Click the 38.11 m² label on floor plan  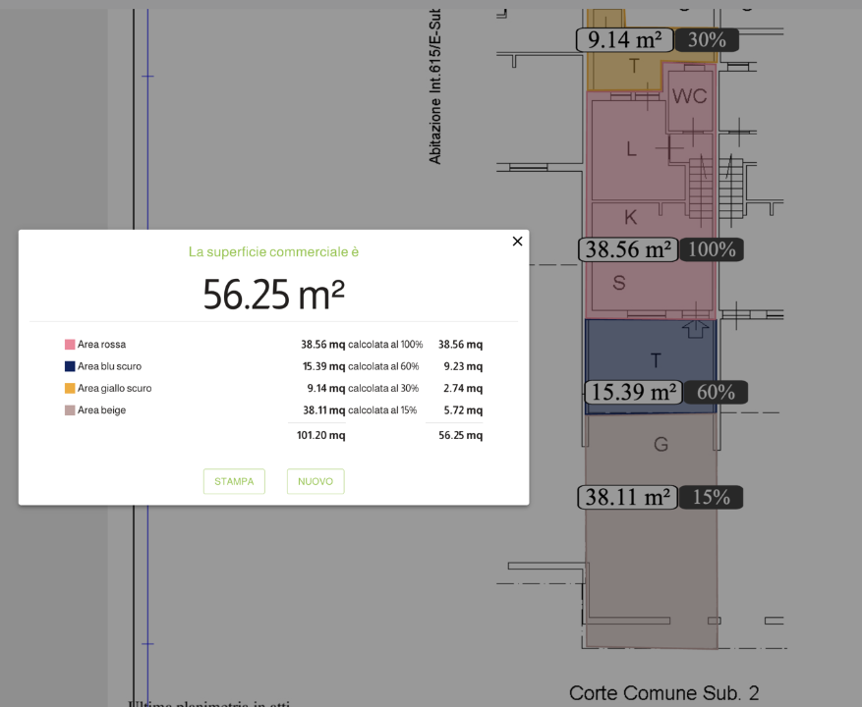tap(626, 498)
